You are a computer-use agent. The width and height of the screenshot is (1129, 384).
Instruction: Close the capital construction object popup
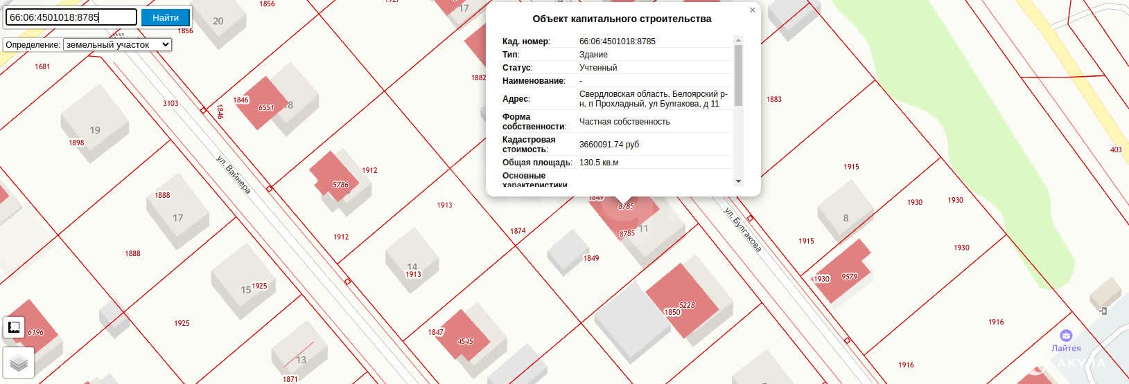pyautogui.click(x=753, y=10)
